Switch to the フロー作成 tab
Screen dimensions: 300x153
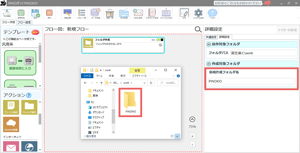[x=8, y=22]
